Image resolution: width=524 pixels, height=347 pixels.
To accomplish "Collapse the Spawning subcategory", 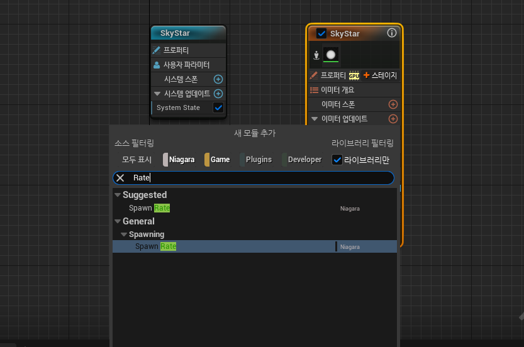I will coord(124,234).
